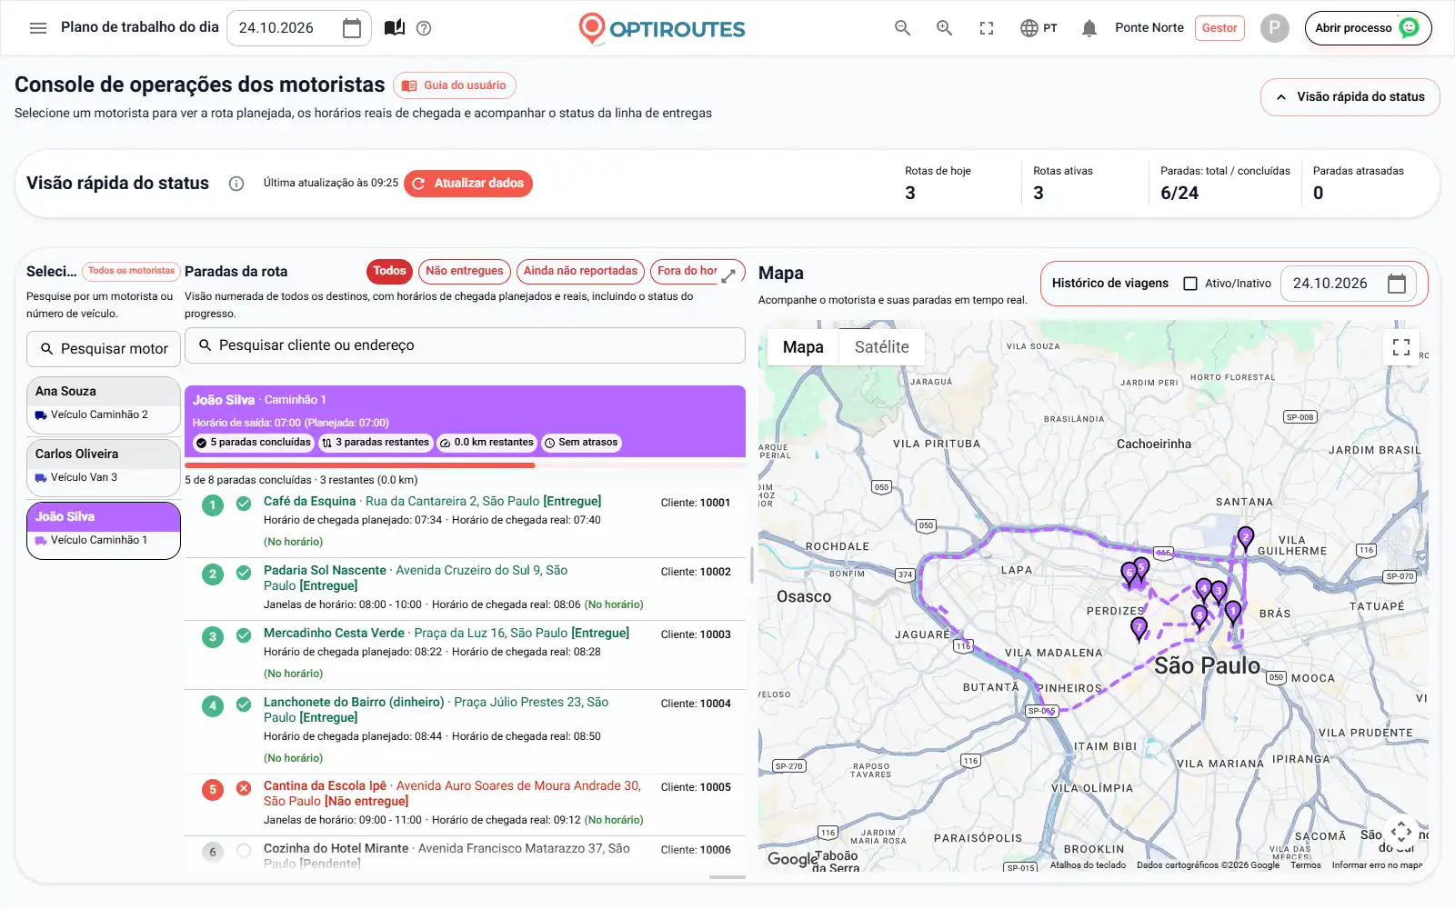Toggle map fullscreen view
Image resolution: width=1455 pixels, height=909 pixels.
[1401, 347]
